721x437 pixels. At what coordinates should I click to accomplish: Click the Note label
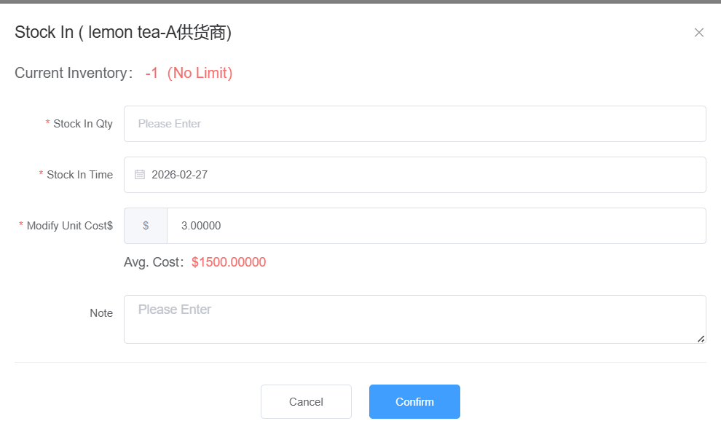click(x=101, y=313)
